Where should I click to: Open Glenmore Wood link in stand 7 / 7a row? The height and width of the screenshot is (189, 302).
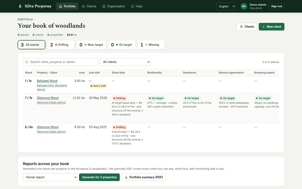(x=48, y=98)
